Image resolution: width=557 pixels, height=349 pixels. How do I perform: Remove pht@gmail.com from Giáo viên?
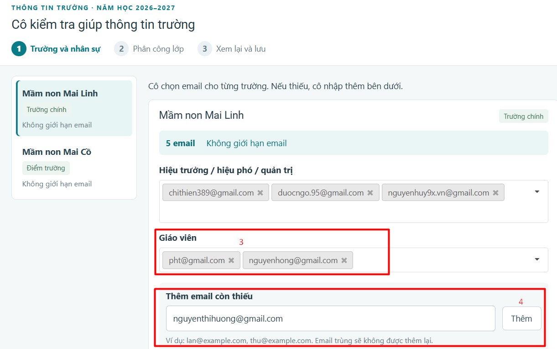click(231, 260)
